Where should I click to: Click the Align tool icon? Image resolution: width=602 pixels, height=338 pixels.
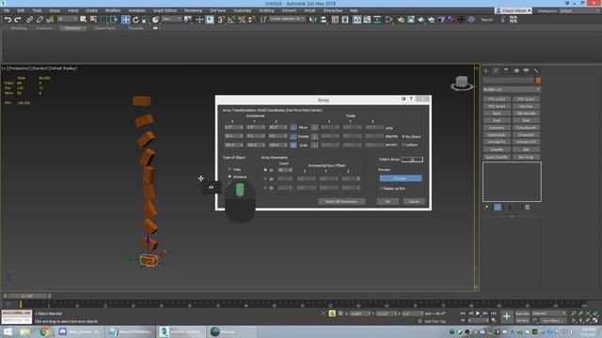[324, 20]
